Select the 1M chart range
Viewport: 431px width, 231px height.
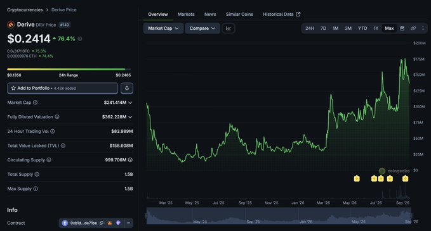coord(335,28)
